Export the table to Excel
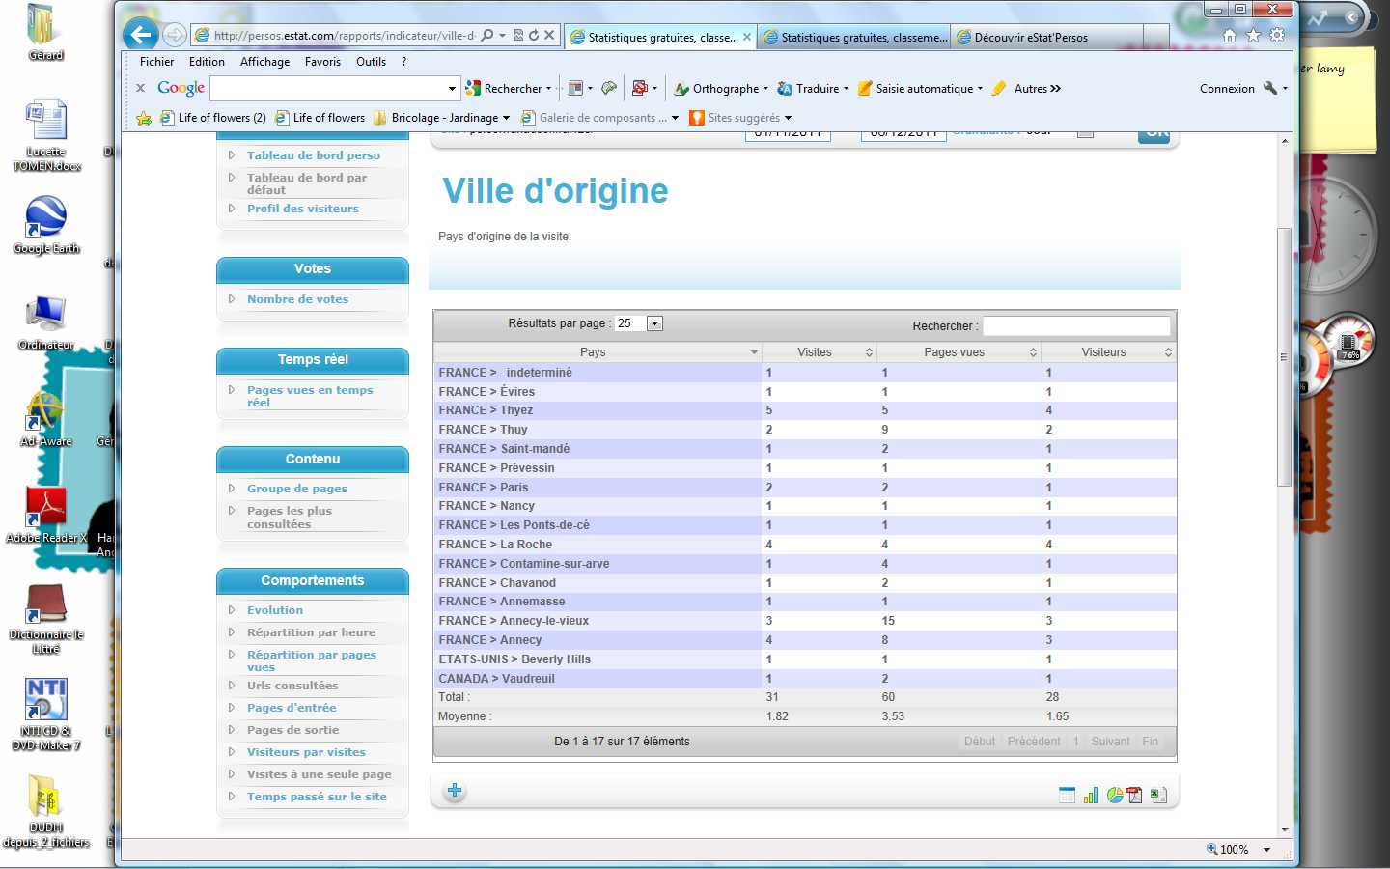The image size is (1390, 869). point(1158,796)
